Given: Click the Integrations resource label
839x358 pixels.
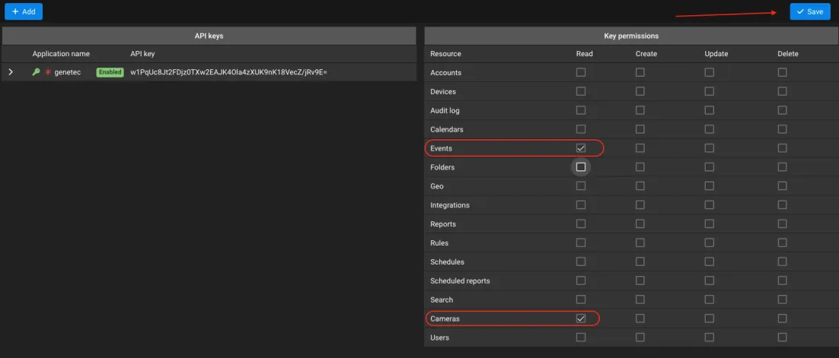Looking at the screenshot, I should click(x=450, y=205).
